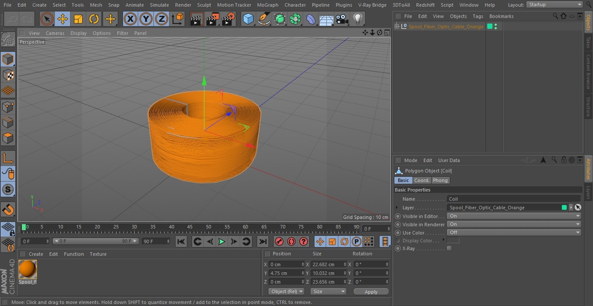Click Make Editable icon in left sidebar
Image resolution: width=593 pixels, height=306 pixels.
pyautogui.click(x=8, y=39)
